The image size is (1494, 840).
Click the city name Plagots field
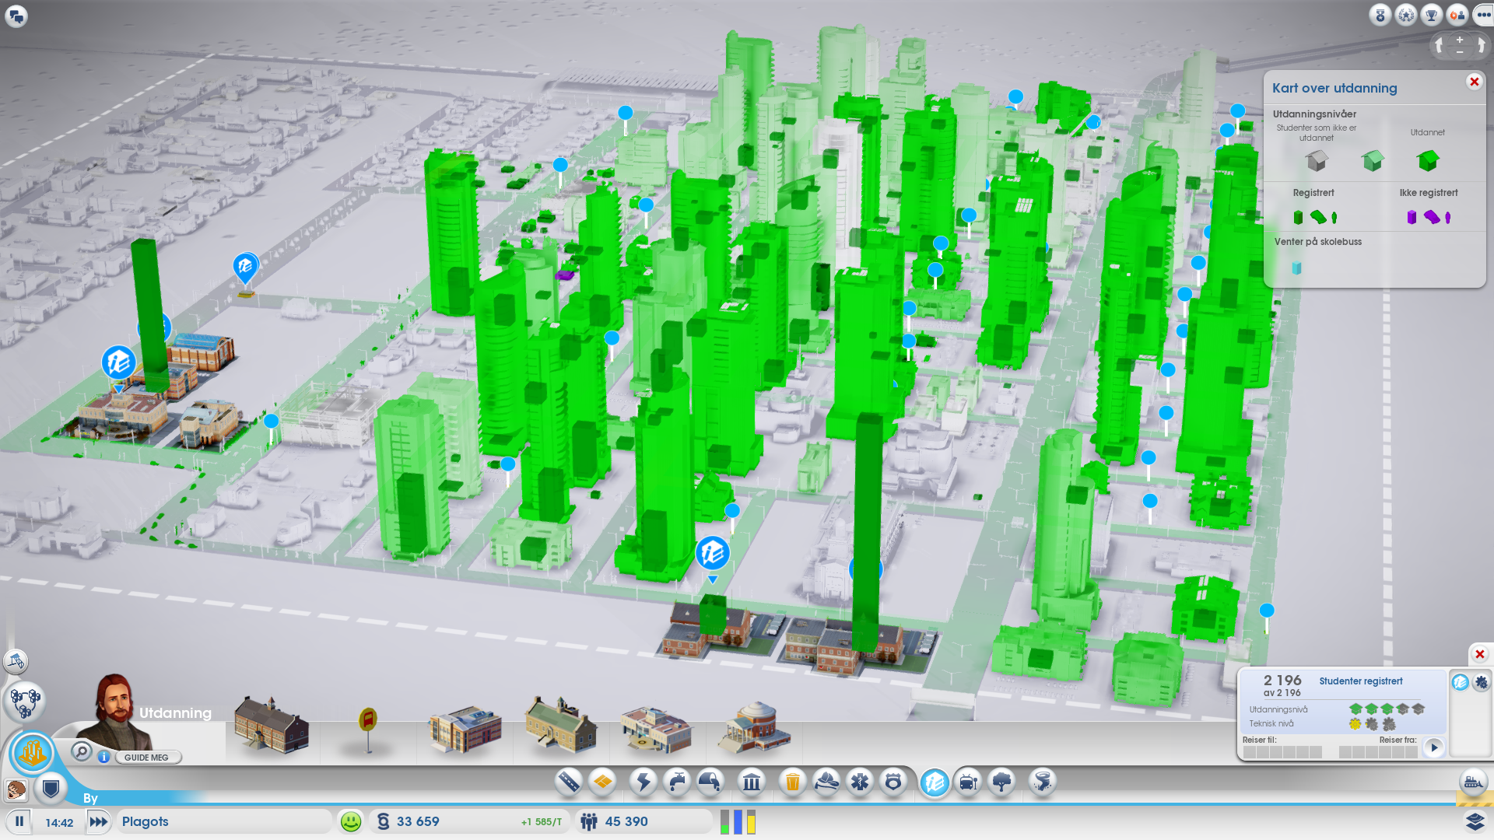[x=224, y=821]
